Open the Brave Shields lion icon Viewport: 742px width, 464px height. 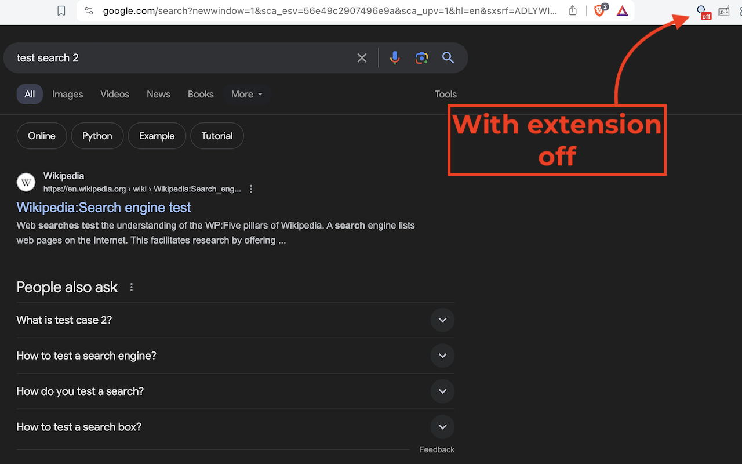601,10
